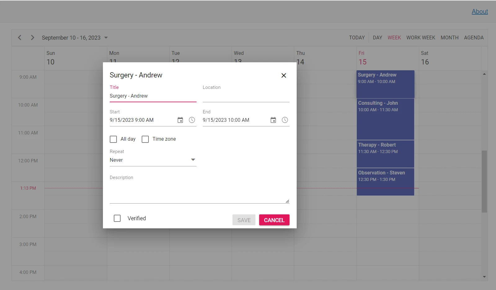496x290 pixels.
Task: Tick the Verified checkbox
Action: pos(117,218)
